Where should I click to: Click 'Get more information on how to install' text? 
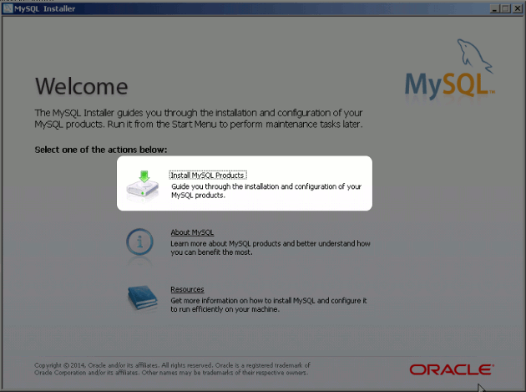[269, 305]
